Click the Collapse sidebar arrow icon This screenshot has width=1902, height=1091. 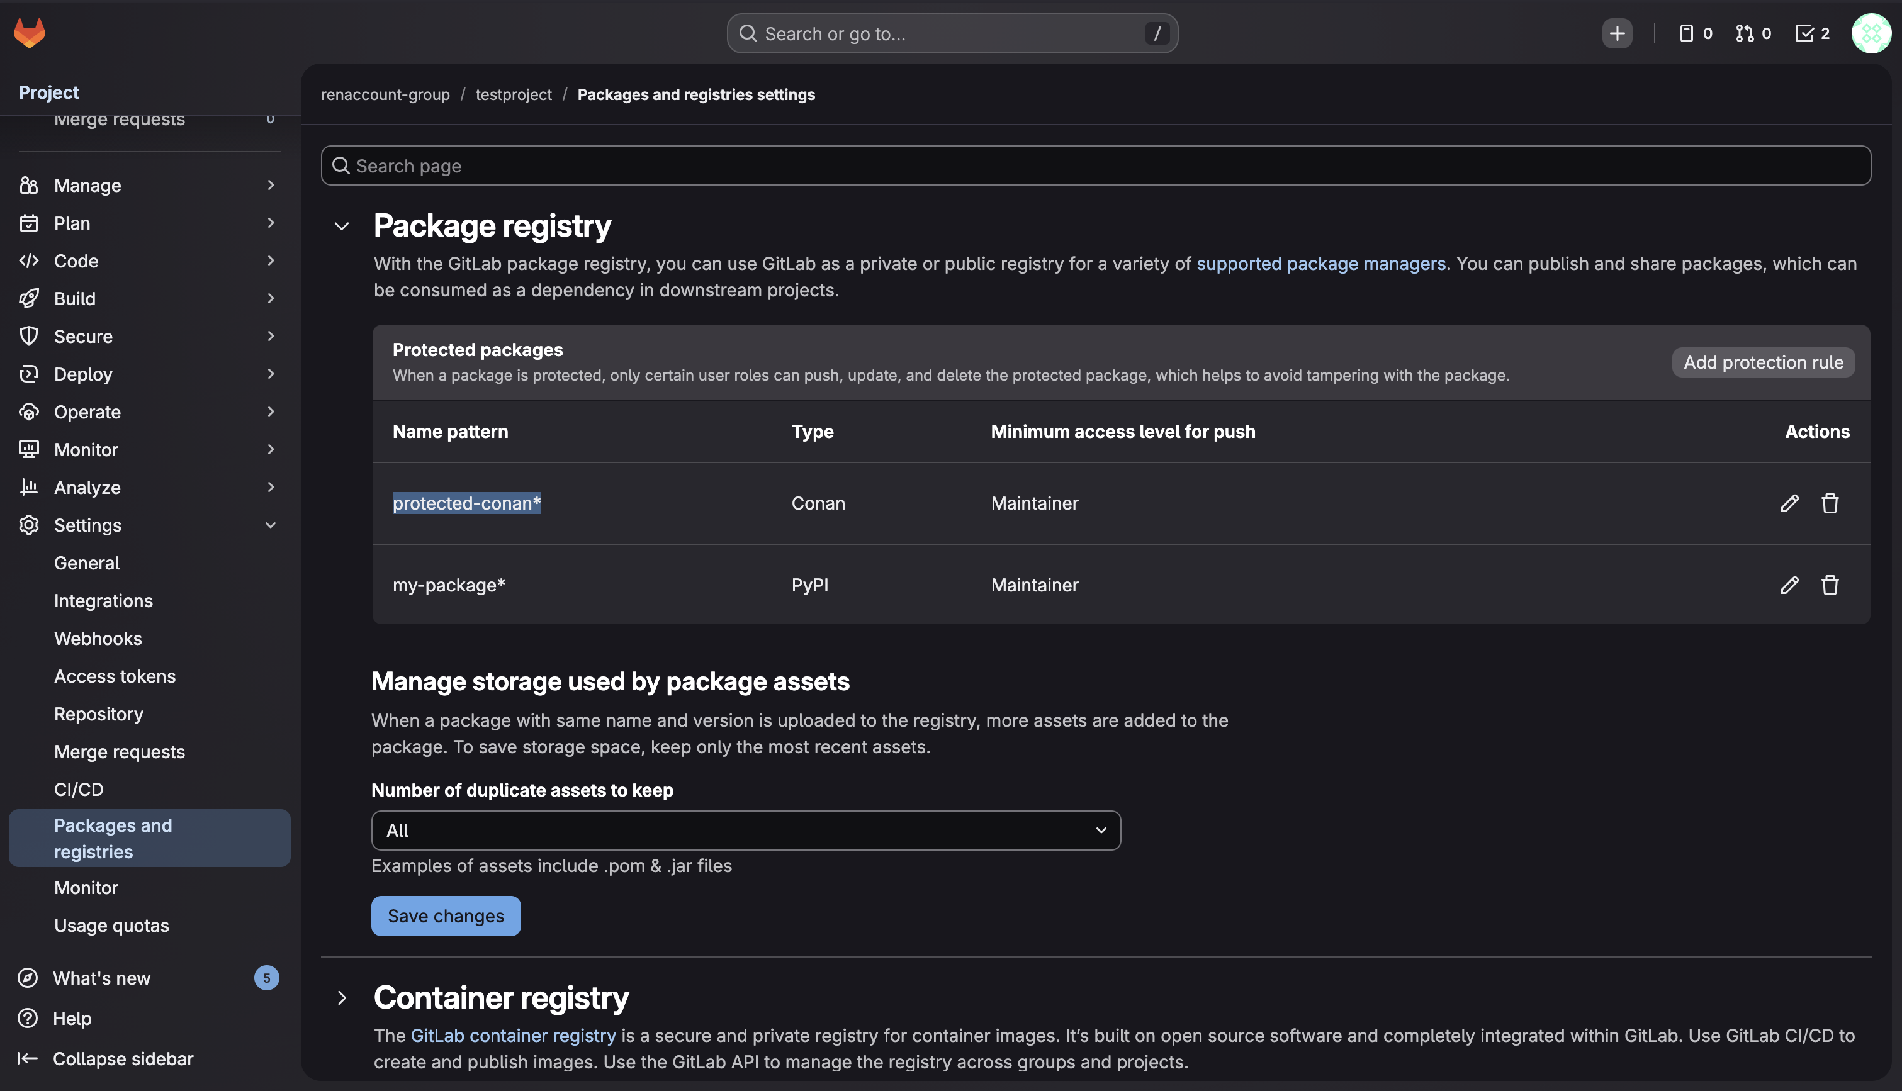[28, 1059]
